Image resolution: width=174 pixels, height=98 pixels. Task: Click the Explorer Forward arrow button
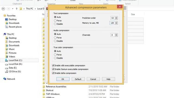8,9
